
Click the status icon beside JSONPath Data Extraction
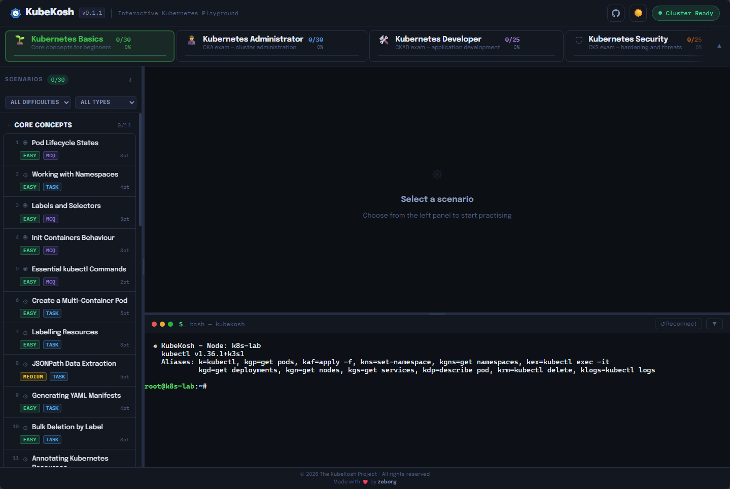(x=25, y=364)
